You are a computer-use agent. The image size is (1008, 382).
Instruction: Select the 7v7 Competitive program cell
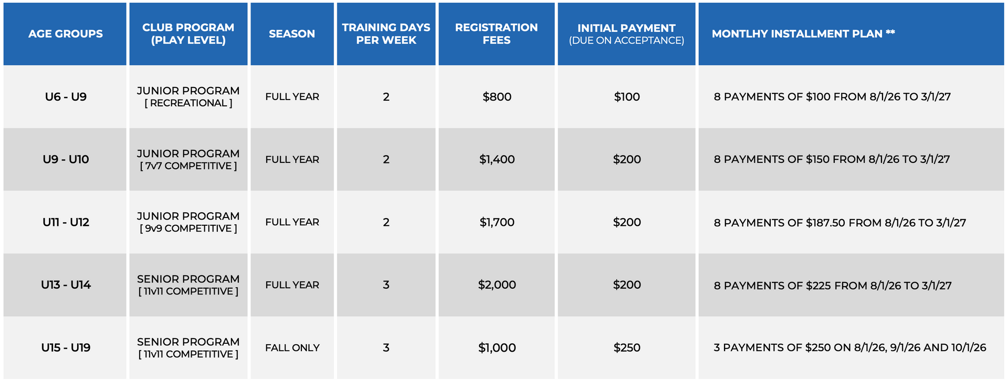(x=188, y=159)
